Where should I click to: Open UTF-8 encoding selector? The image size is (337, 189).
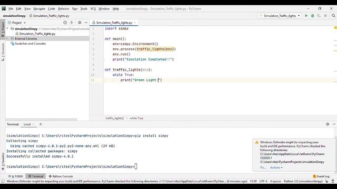[x=263, y=181]
